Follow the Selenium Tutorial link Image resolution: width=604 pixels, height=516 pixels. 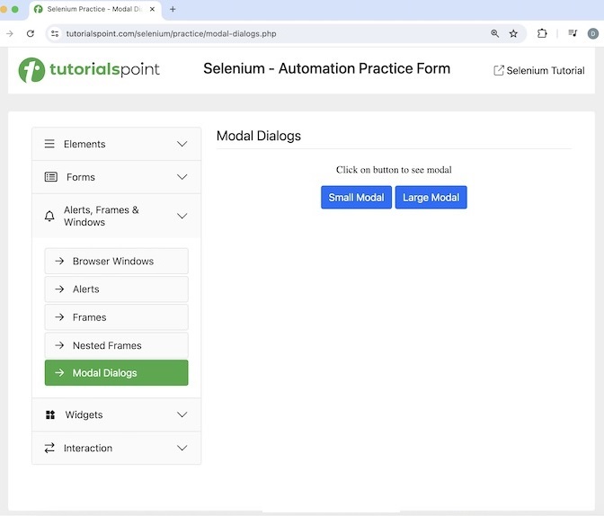[x=539, y=70]
